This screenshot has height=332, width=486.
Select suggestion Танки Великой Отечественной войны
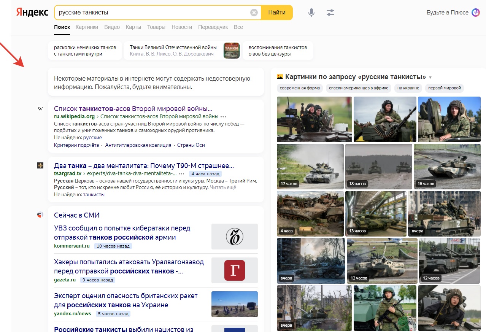click(x=183, y=51)
